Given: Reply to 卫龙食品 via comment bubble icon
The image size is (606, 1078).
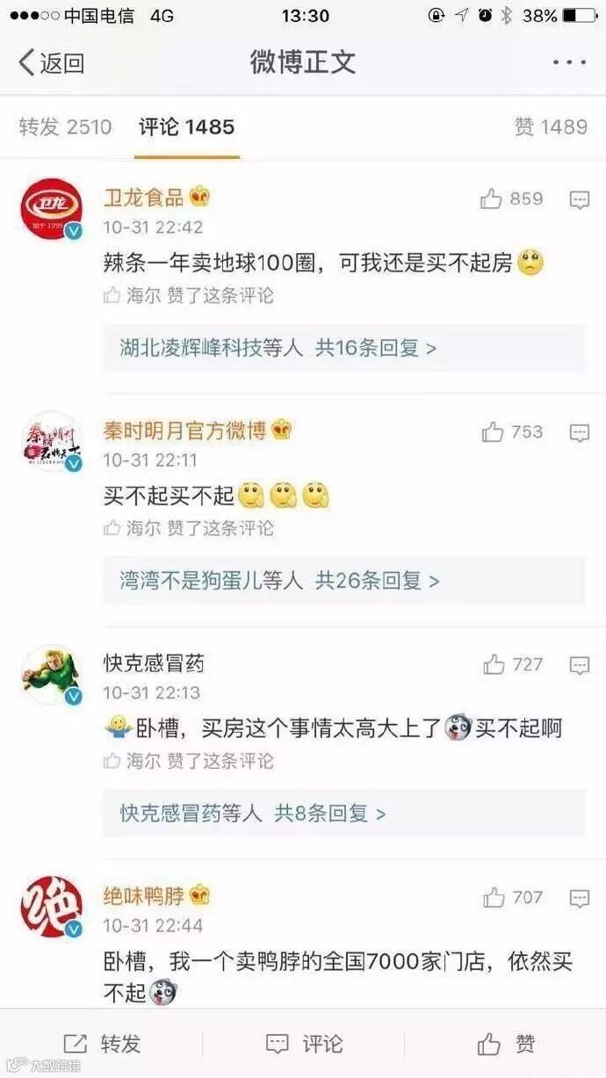Looking at the screenshot, I should click(x=580, y=200).
